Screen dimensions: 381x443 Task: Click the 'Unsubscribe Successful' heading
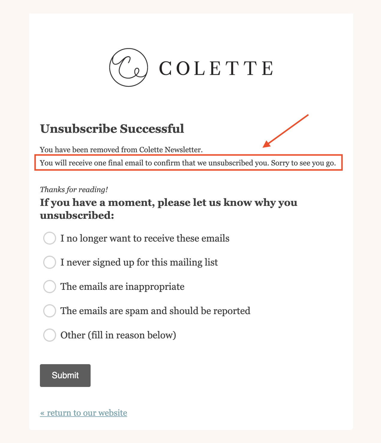[x=112, y=129]
